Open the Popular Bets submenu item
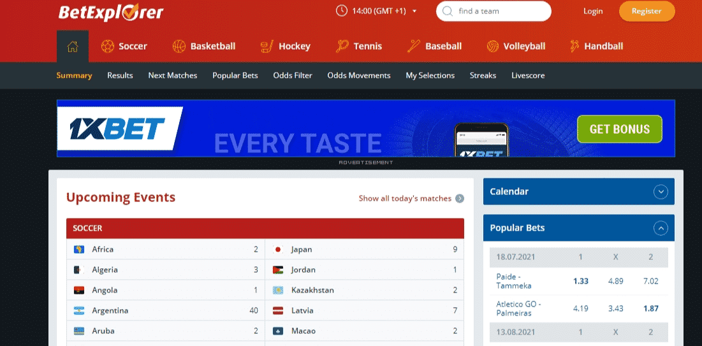This screenshot has width=702, height=346. pyautogui.click(x=235, y=76)
